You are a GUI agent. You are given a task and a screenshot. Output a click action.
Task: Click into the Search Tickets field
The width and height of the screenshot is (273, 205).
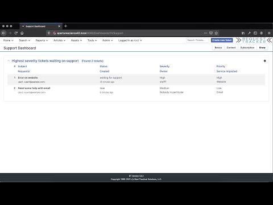click(197, 40)
